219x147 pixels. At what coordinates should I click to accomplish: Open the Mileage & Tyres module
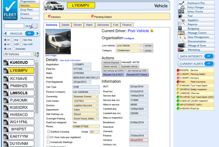point(196,46)
